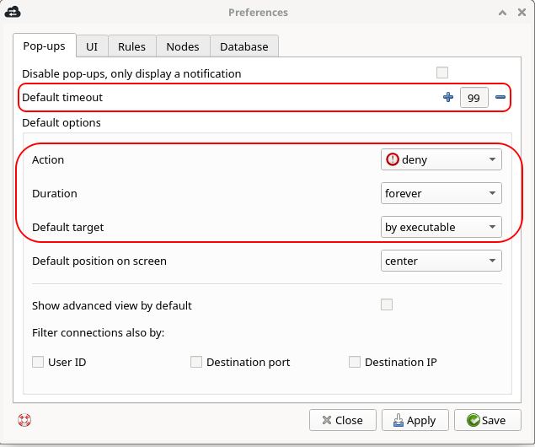Click the Apply button
Screen dimensions: 535x447
415,420
